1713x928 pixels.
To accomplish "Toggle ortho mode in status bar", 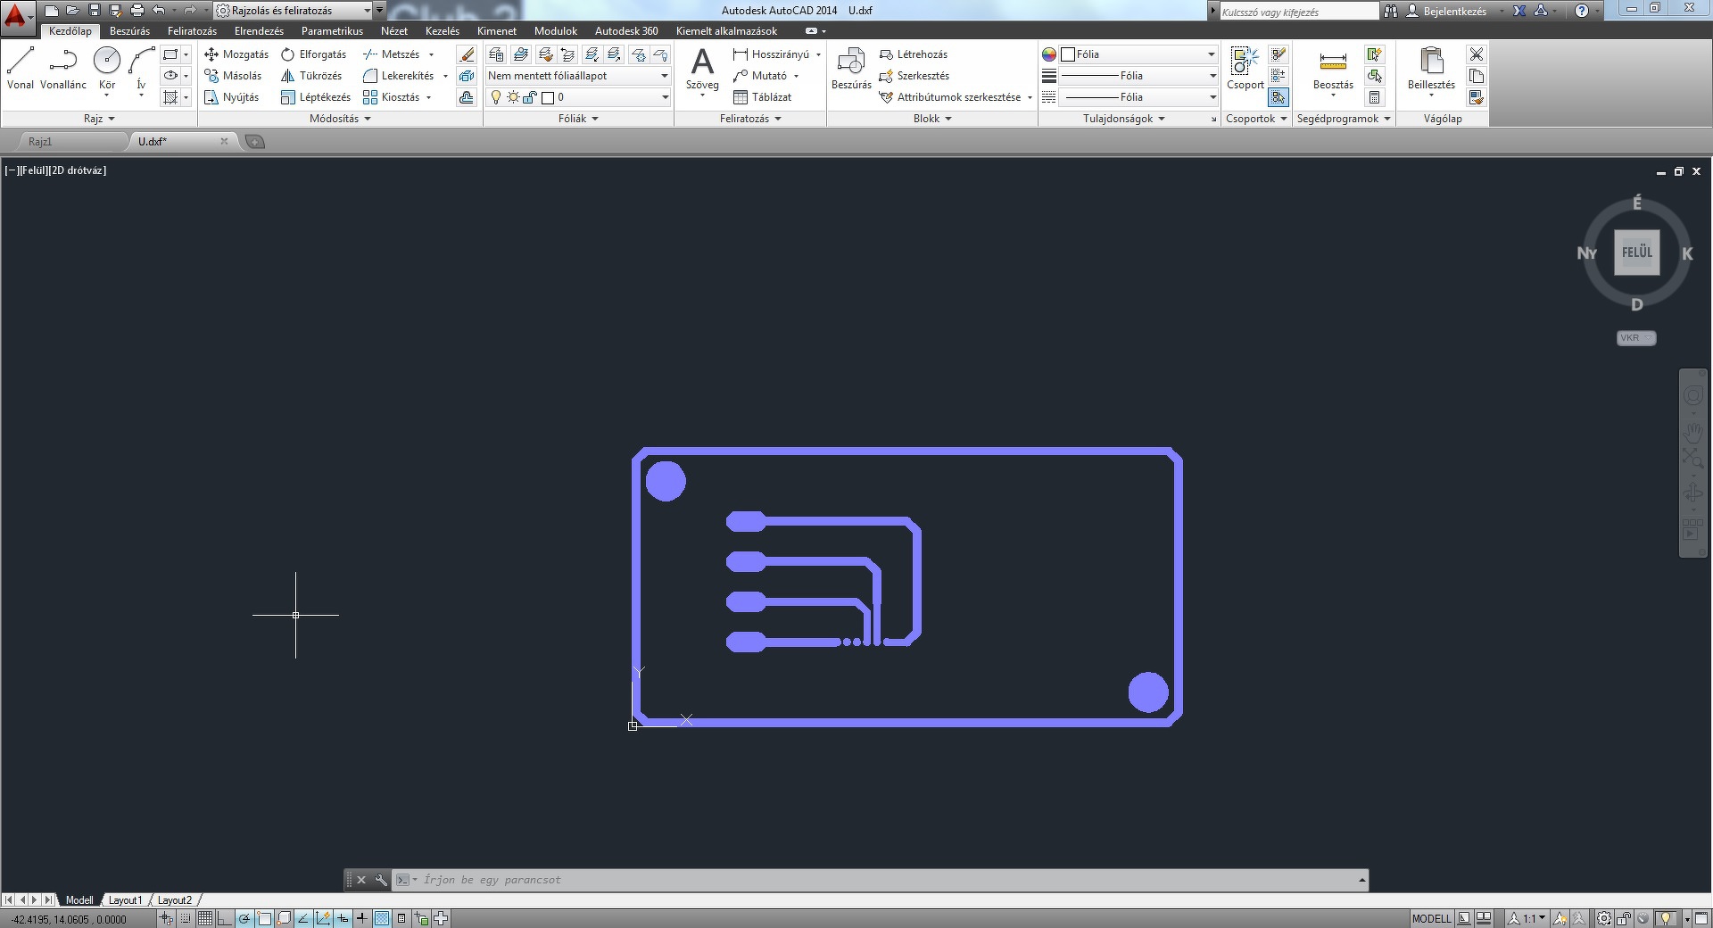I will tap(225, 918).
